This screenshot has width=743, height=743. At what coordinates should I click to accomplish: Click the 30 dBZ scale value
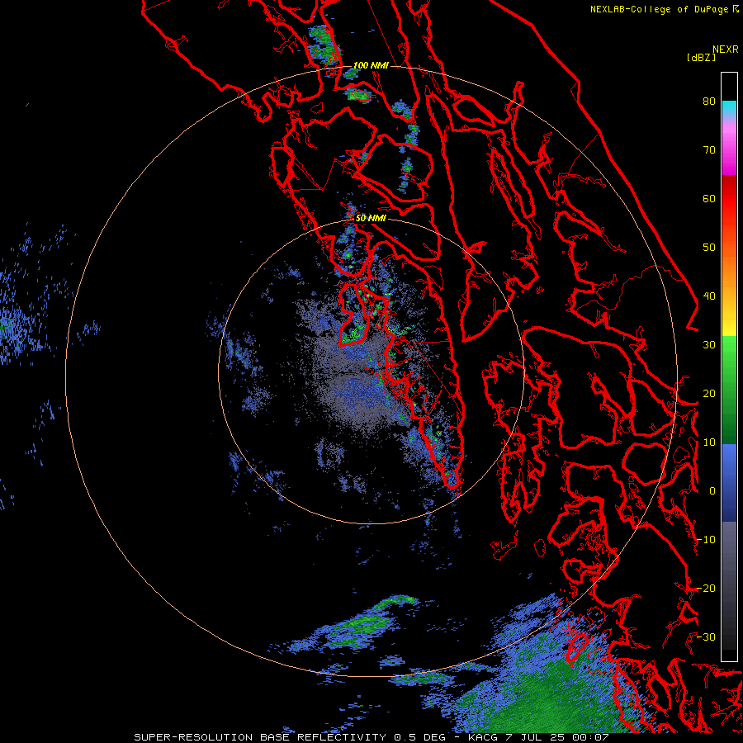pos(709,345)
